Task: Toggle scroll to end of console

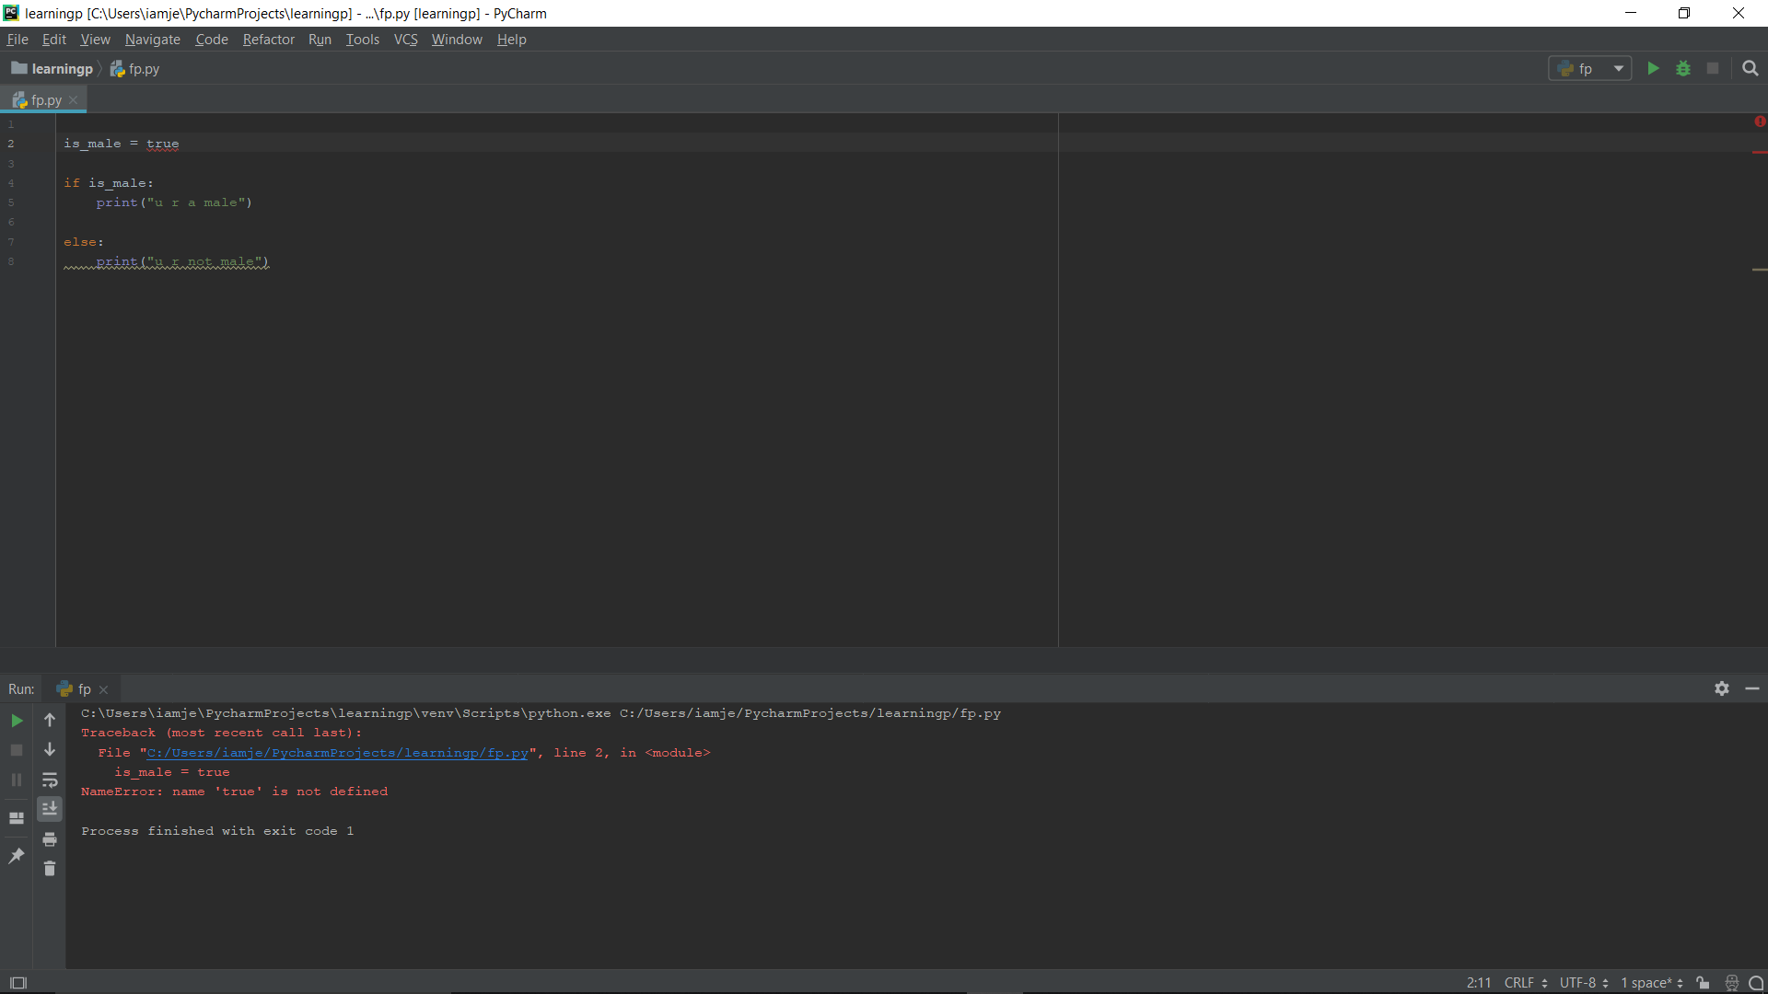Action: coord(50,808)
